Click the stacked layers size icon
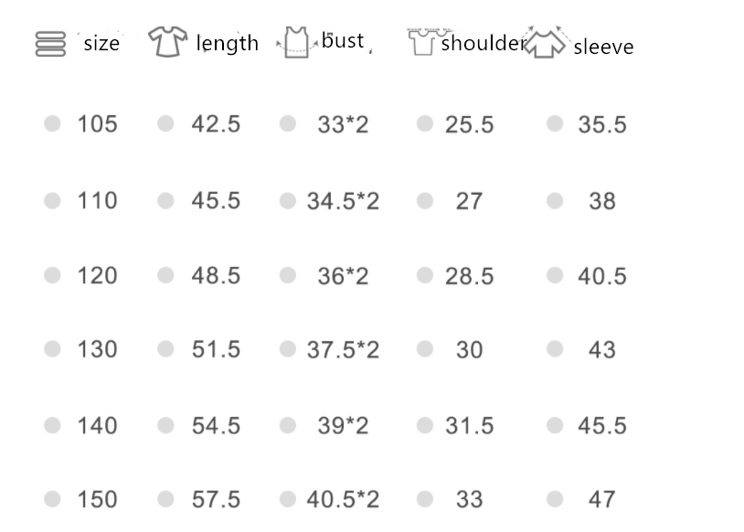This screenshot has width=744, height=532. click(x=50, y=44)
